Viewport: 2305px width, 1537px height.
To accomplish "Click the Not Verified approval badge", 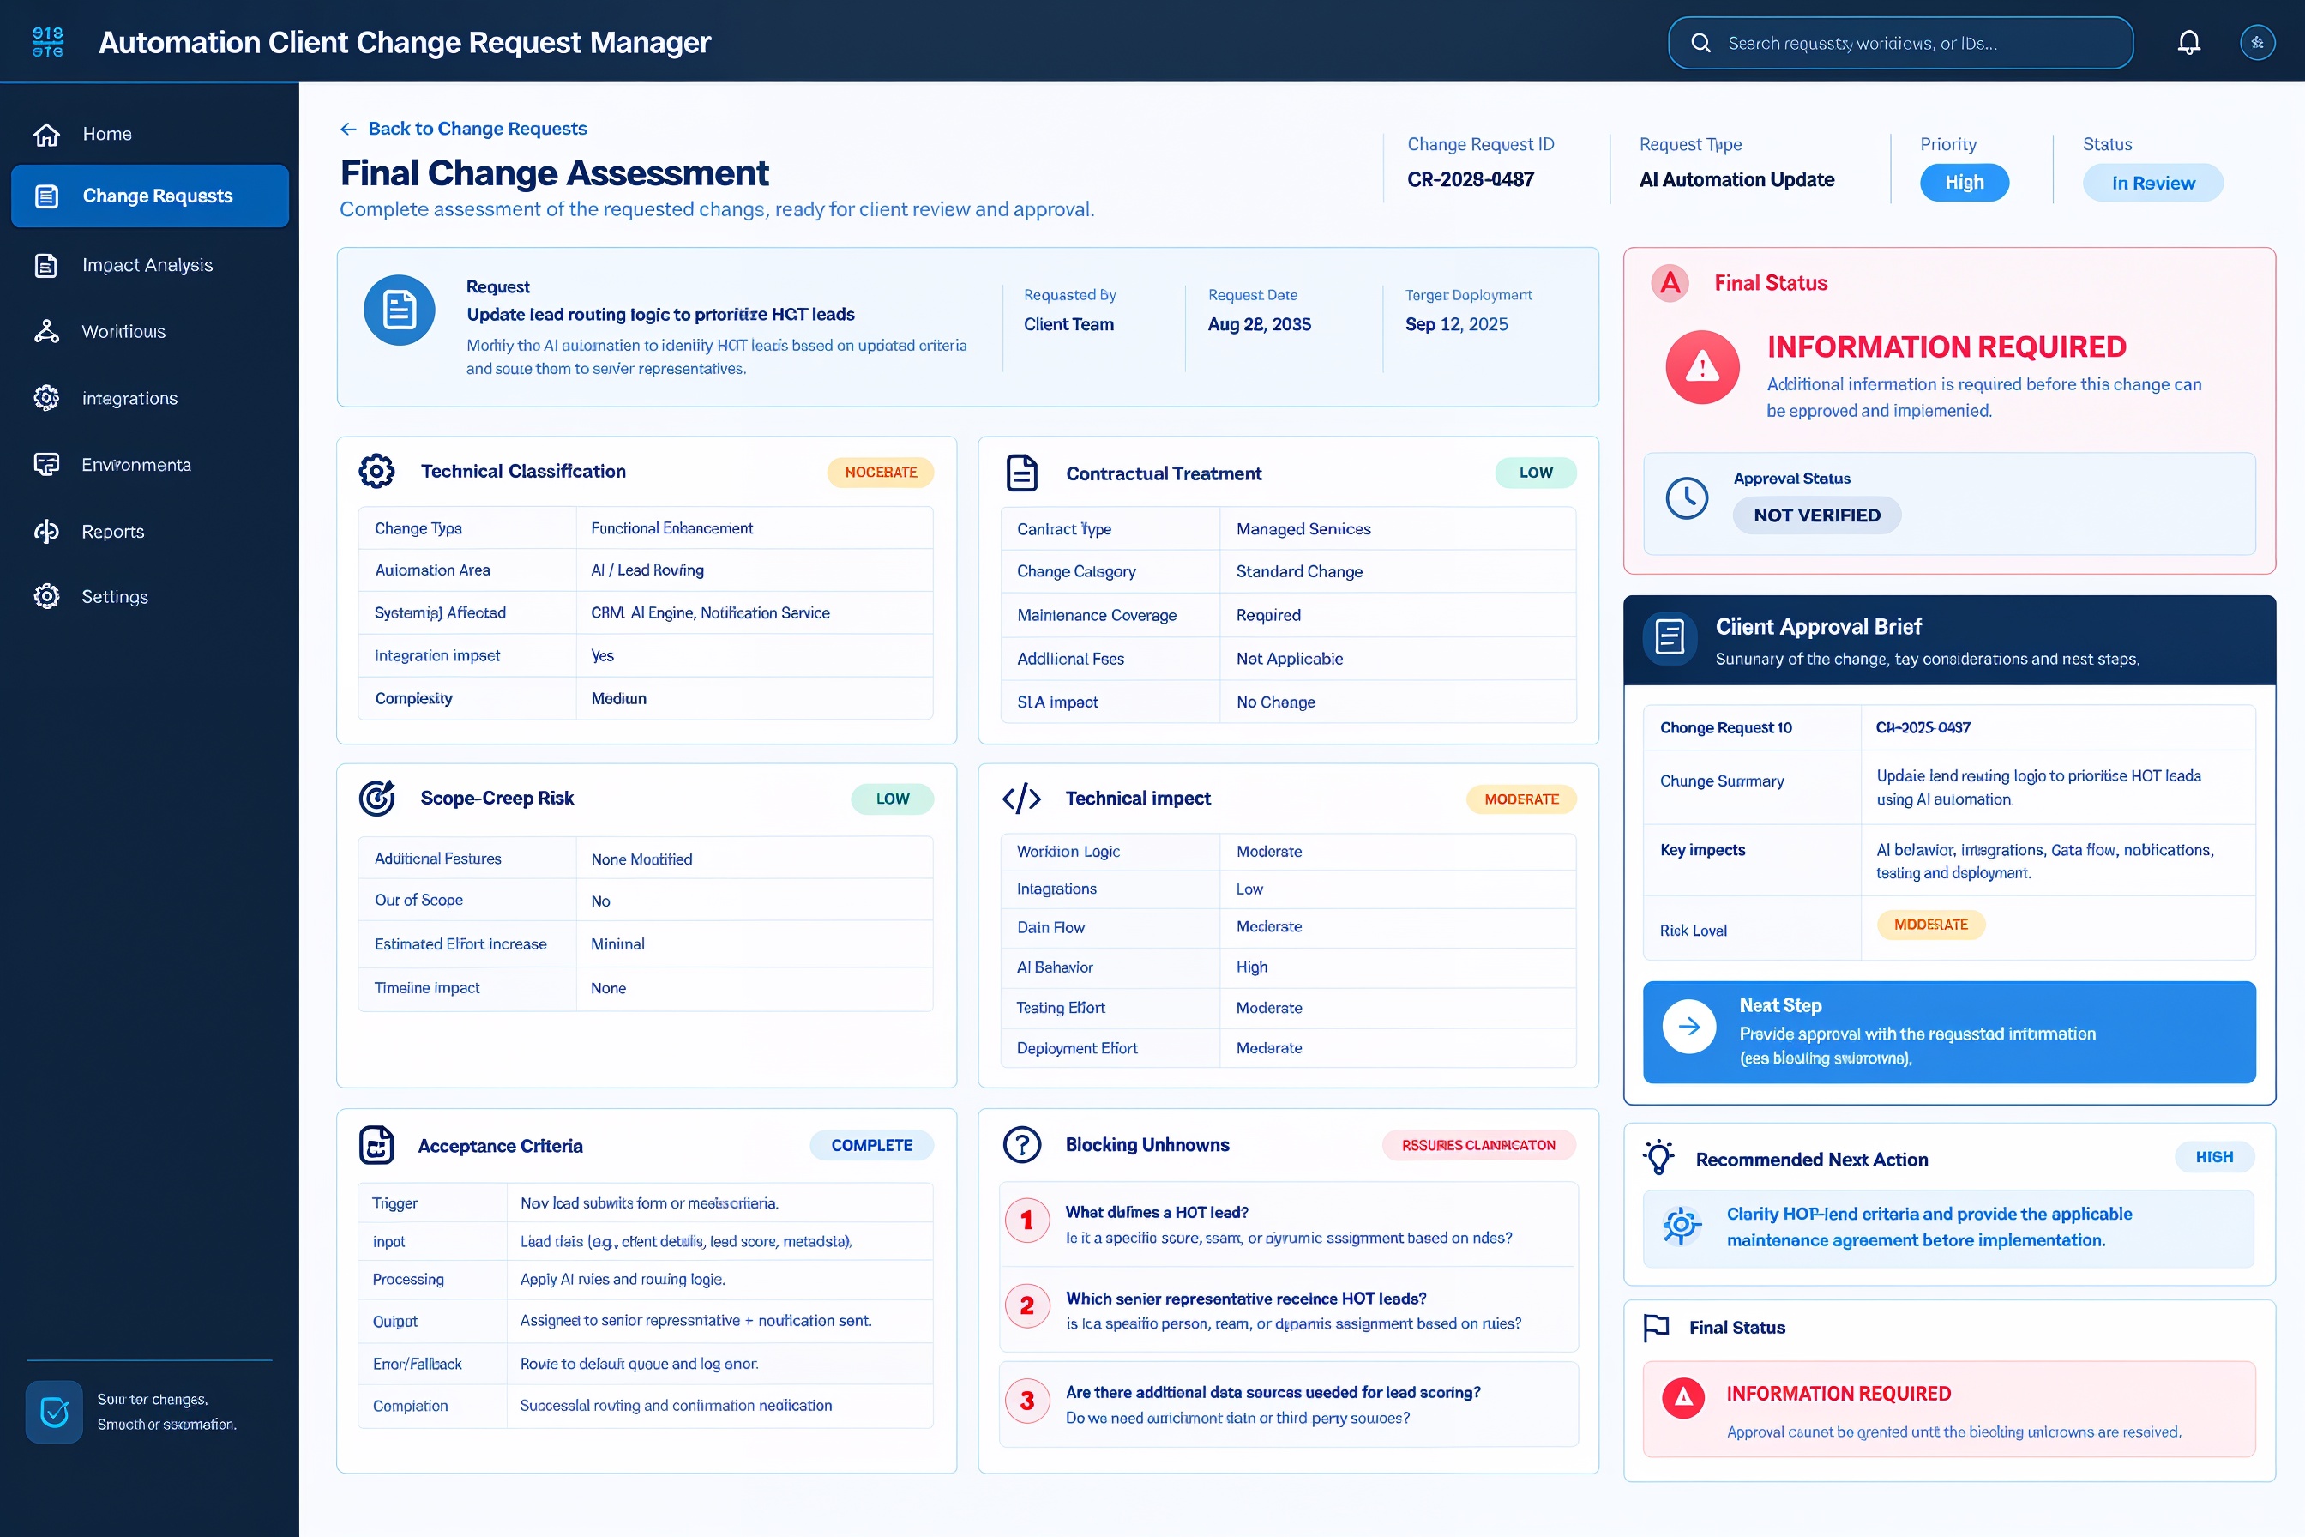I will click(1816, 515).
